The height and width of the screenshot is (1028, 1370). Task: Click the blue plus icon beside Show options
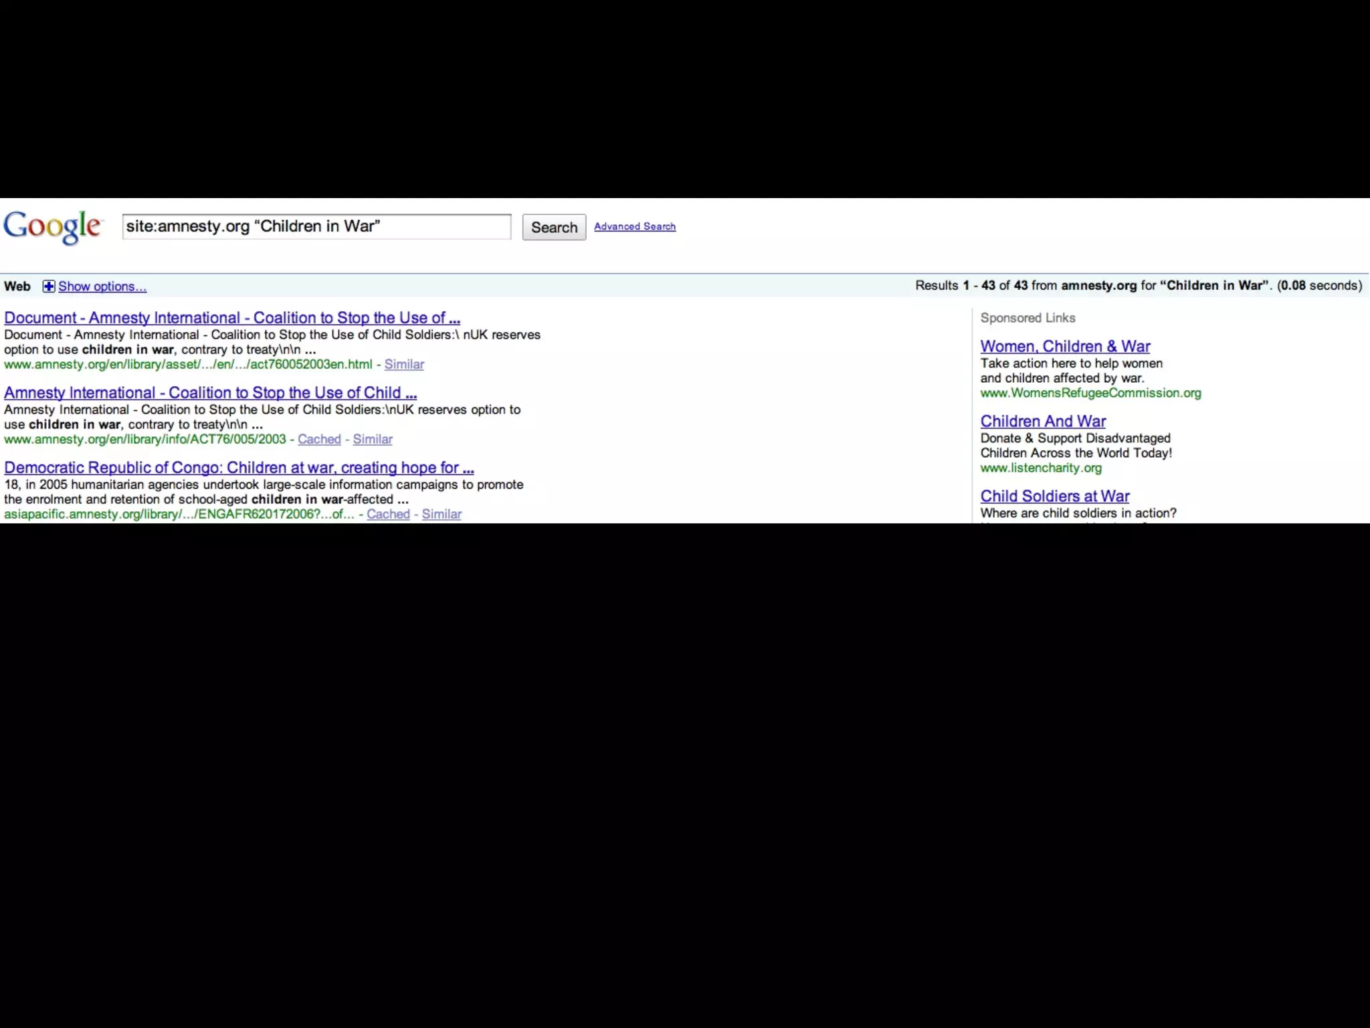49,286
